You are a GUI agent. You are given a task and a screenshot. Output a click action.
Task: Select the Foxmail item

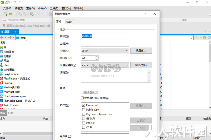pos(7,83)
